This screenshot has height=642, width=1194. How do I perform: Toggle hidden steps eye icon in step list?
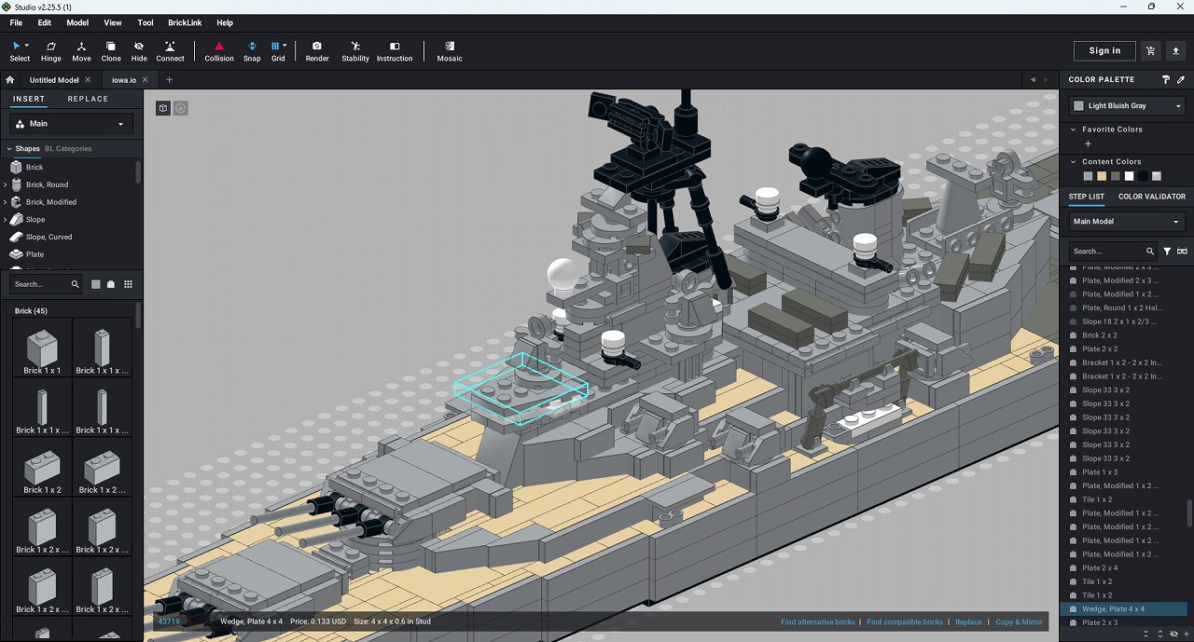point(1182,252)
